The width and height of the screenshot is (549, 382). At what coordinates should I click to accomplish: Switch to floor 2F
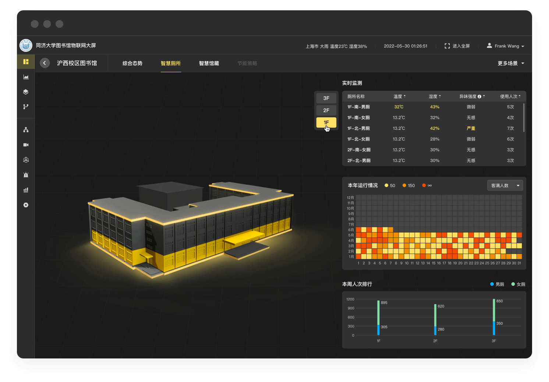click(326, 110)
